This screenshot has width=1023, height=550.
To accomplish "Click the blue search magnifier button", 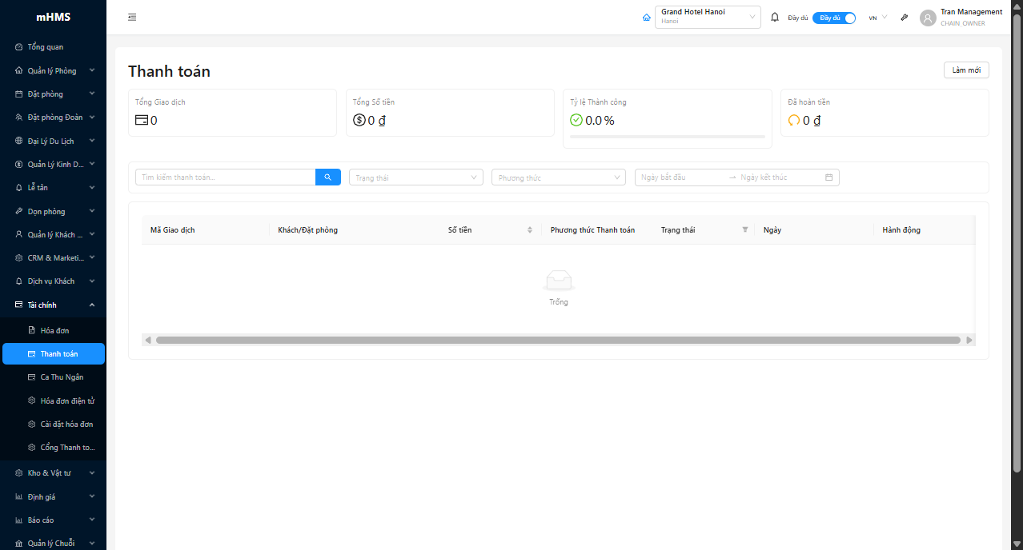I will pyautogui.click(x=327, y=177).
